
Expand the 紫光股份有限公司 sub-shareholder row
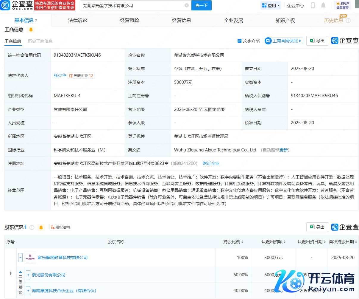tap(28, 275)
